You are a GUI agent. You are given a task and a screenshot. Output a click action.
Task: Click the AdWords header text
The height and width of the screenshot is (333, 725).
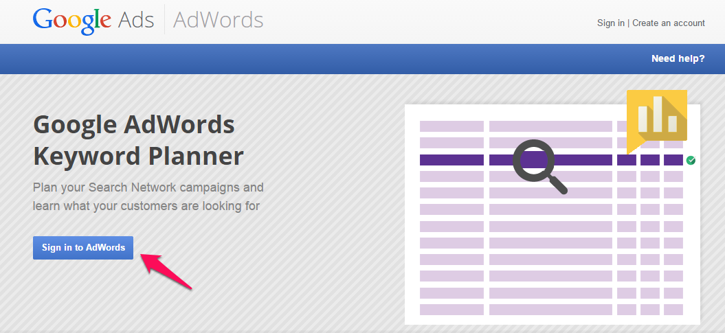(x=219, y=21)
